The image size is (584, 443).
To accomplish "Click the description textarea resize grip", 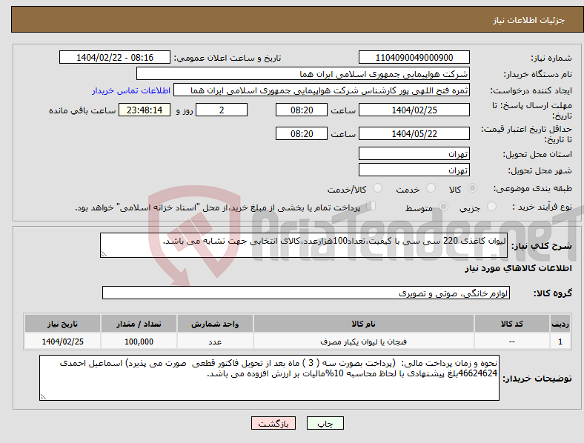I will (x=104, y=254).
